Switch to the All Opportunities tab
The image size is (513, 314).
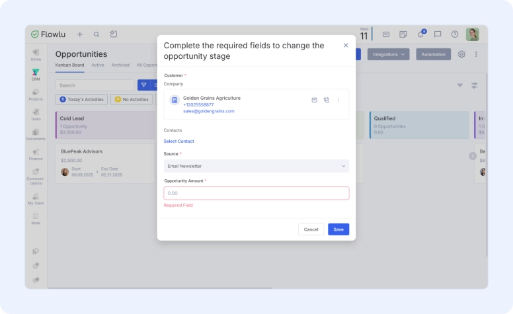click(x=147, y=65)
